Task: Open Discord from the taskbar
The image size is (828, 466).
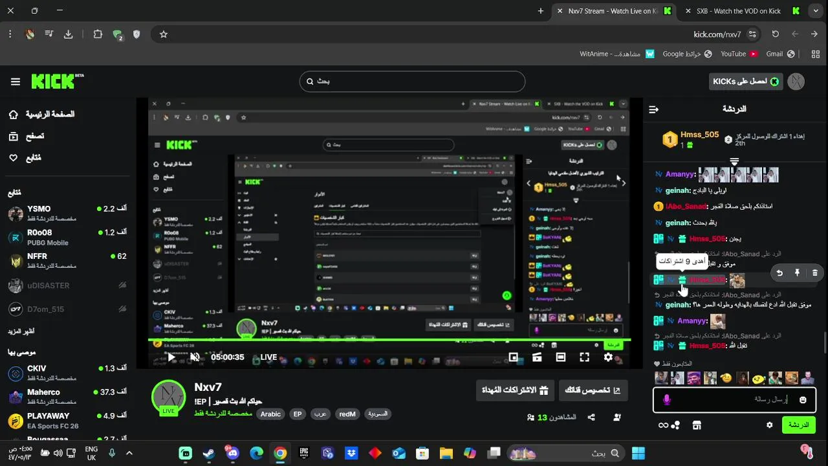Action: (x=232, y=453)
